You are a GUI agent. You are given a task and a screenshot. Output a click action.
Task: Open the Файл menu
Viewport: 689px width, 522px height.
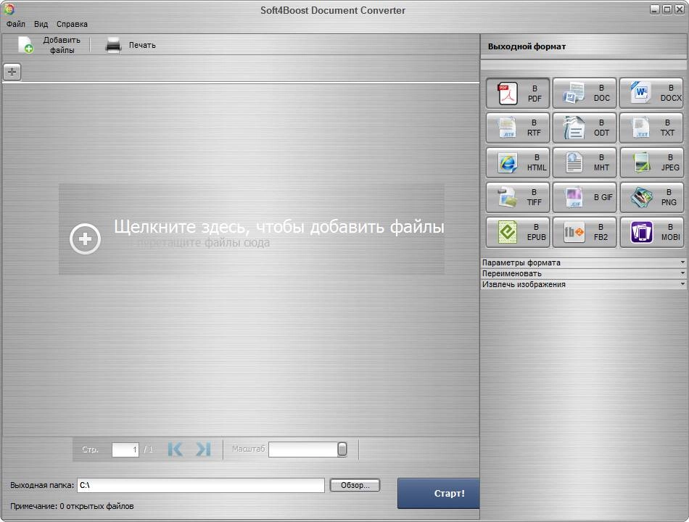(x=16, y=24)
